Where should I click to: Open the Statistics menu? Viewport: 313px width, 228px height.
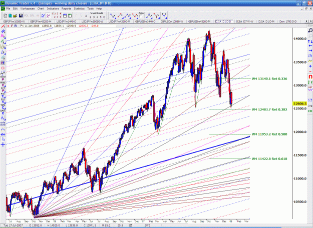tap(79, 8)
